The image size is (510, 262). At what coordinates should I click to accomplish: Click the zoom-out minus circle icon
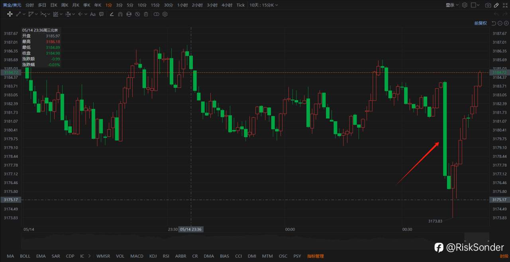point(500,23)
